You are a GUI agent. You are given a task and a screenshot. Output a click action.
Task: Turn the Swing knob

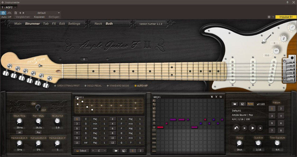[240, 143]
